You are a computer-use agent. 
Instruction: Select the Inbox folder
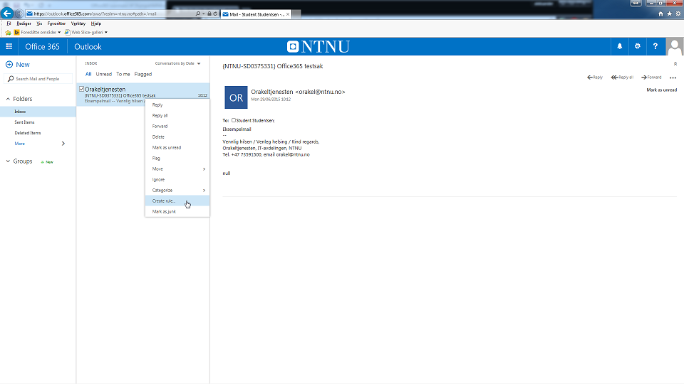[x=38, y=112]
